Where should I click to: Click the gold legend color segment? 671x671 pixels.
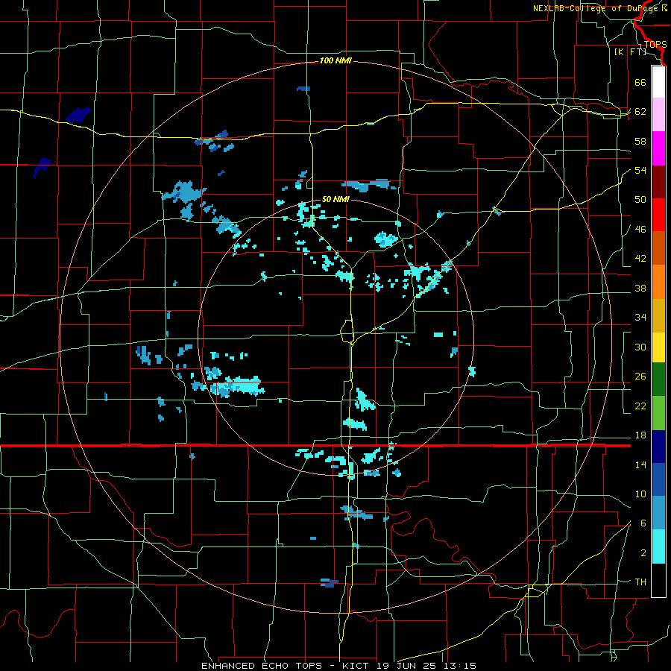(658, 315)
